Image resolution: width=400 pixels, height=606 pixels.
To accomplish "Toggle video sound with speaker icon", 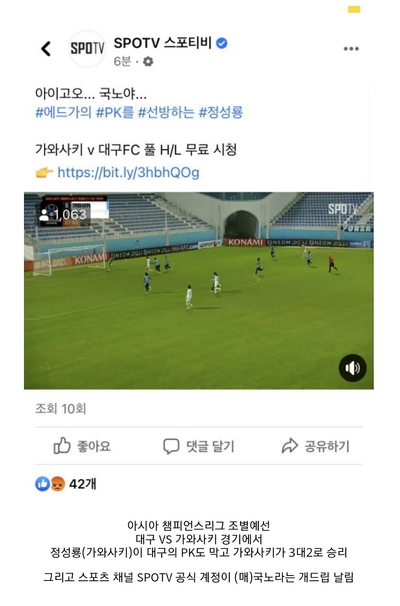I will click(352, 368).
